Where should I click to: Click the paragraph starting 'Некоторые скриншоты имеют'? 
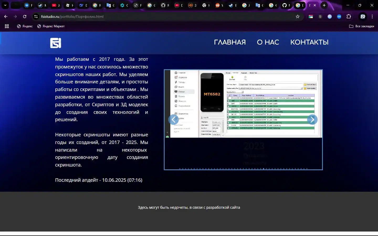pos(102,150)
